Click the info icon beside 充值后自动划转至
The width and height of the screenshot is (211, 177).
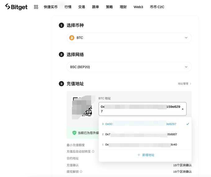pyautogui.click(x=93, y=151)
